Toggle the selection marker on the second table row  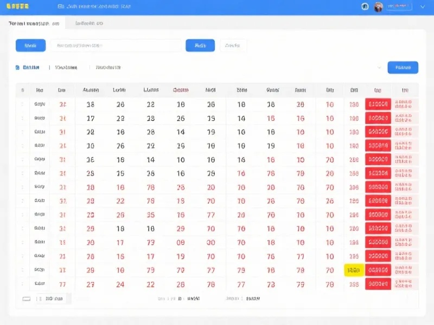(x=22, y=118)
